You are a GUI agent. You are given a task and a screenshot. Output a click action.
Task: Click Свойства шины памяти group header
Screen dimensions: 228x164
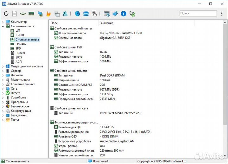(x=68, y=71)
